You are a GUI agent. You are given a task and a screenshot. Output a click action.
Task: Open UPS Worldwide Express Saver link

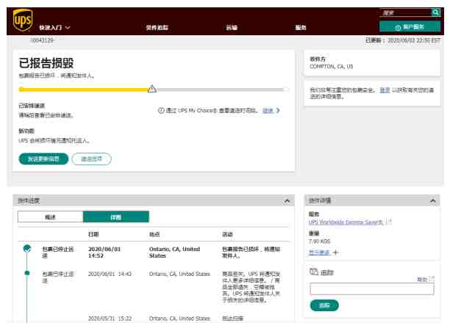pos(346,222)
